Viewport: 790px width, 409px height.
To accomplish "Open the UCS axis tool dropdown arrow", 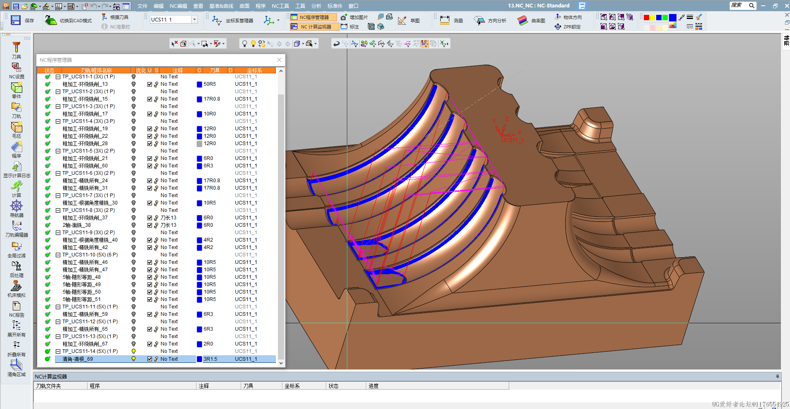I will (278, 20).
